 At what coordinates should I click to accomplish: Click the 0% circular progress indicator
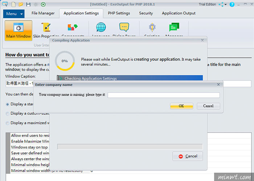point(65,61)
